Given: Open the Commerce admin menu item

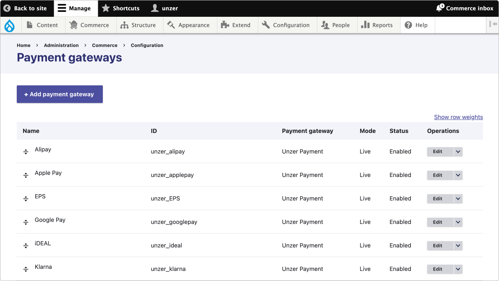Looking at the screenshot, I should (90, 25).
